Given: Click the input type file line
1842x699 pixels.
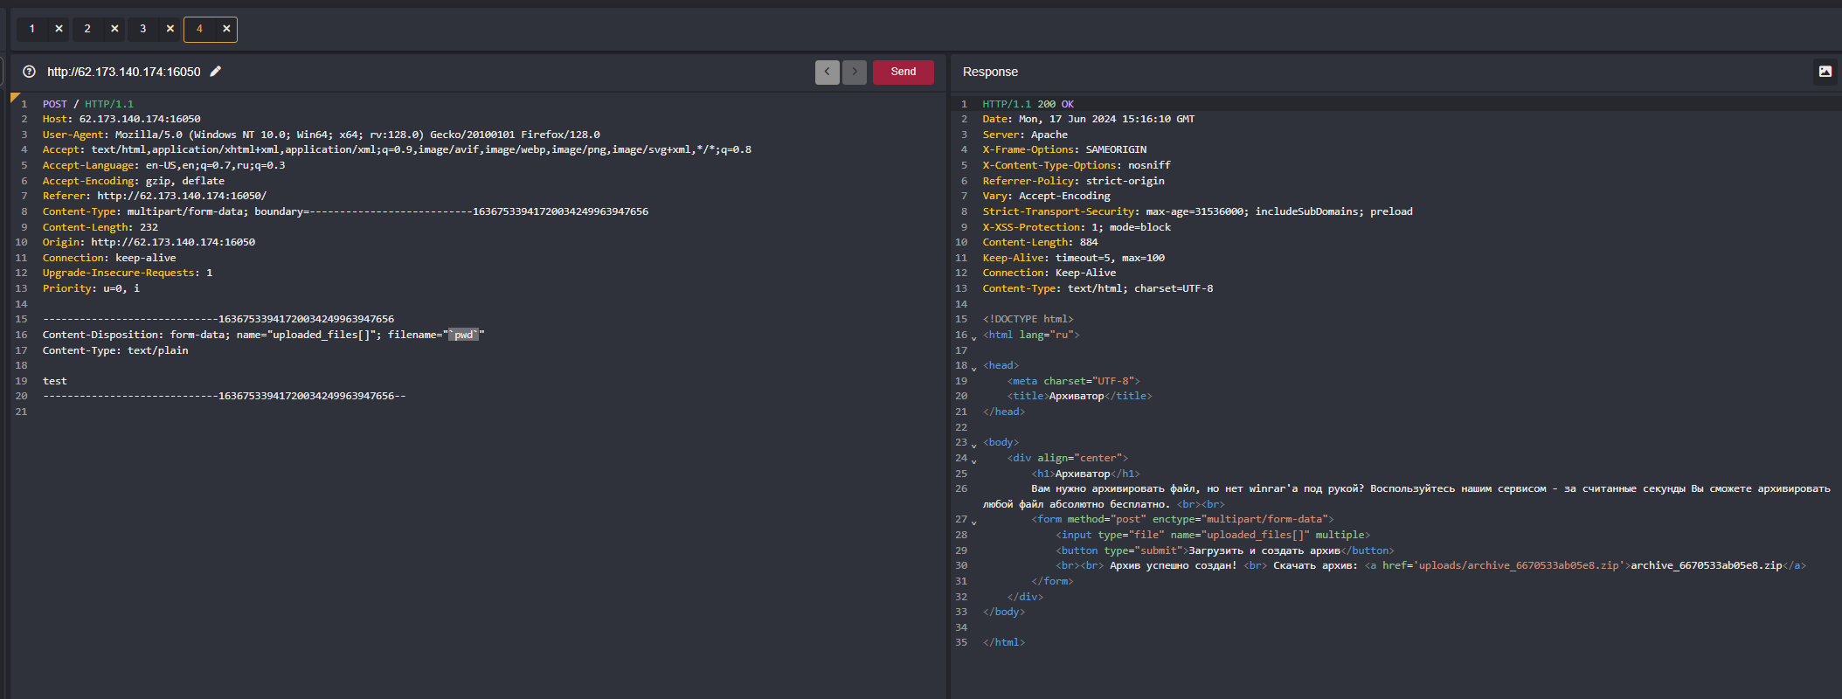Looking at the screenshot, I should [1213, 535].
